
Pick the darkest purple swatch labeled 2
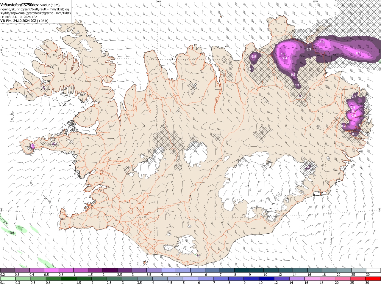(x=110, y=270)
